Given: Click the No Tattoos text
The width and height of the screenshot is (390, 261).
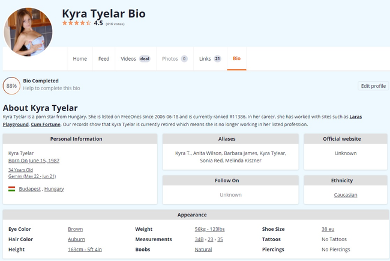Looking at the screenshot, I should click(x=334, y=239).
